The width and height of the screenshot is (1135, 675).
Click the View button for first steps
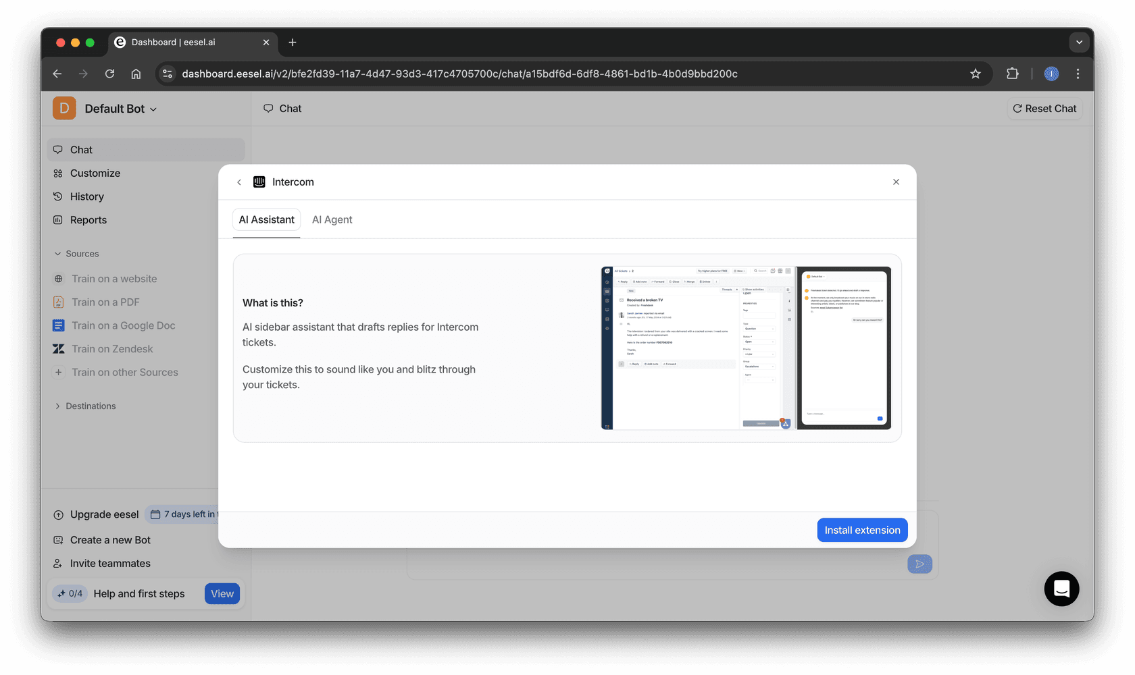(222, 594)
